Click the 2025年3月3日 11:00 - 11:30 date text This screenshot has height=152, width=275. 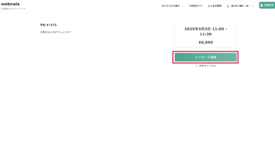(205, 32)
